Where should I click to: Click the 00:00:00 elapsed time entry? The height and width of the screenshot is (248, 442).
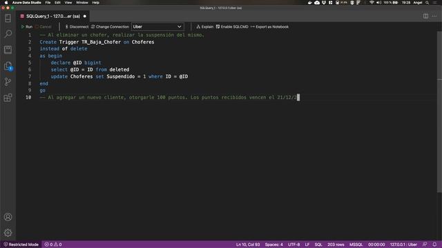376,245
